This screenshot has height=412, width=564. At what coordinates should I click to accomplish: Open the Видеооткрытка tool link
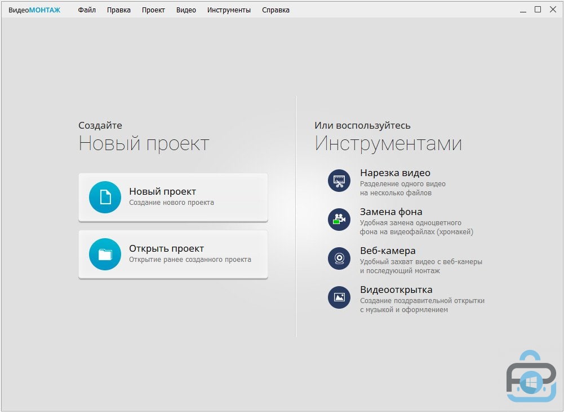[x=396, y=290]
